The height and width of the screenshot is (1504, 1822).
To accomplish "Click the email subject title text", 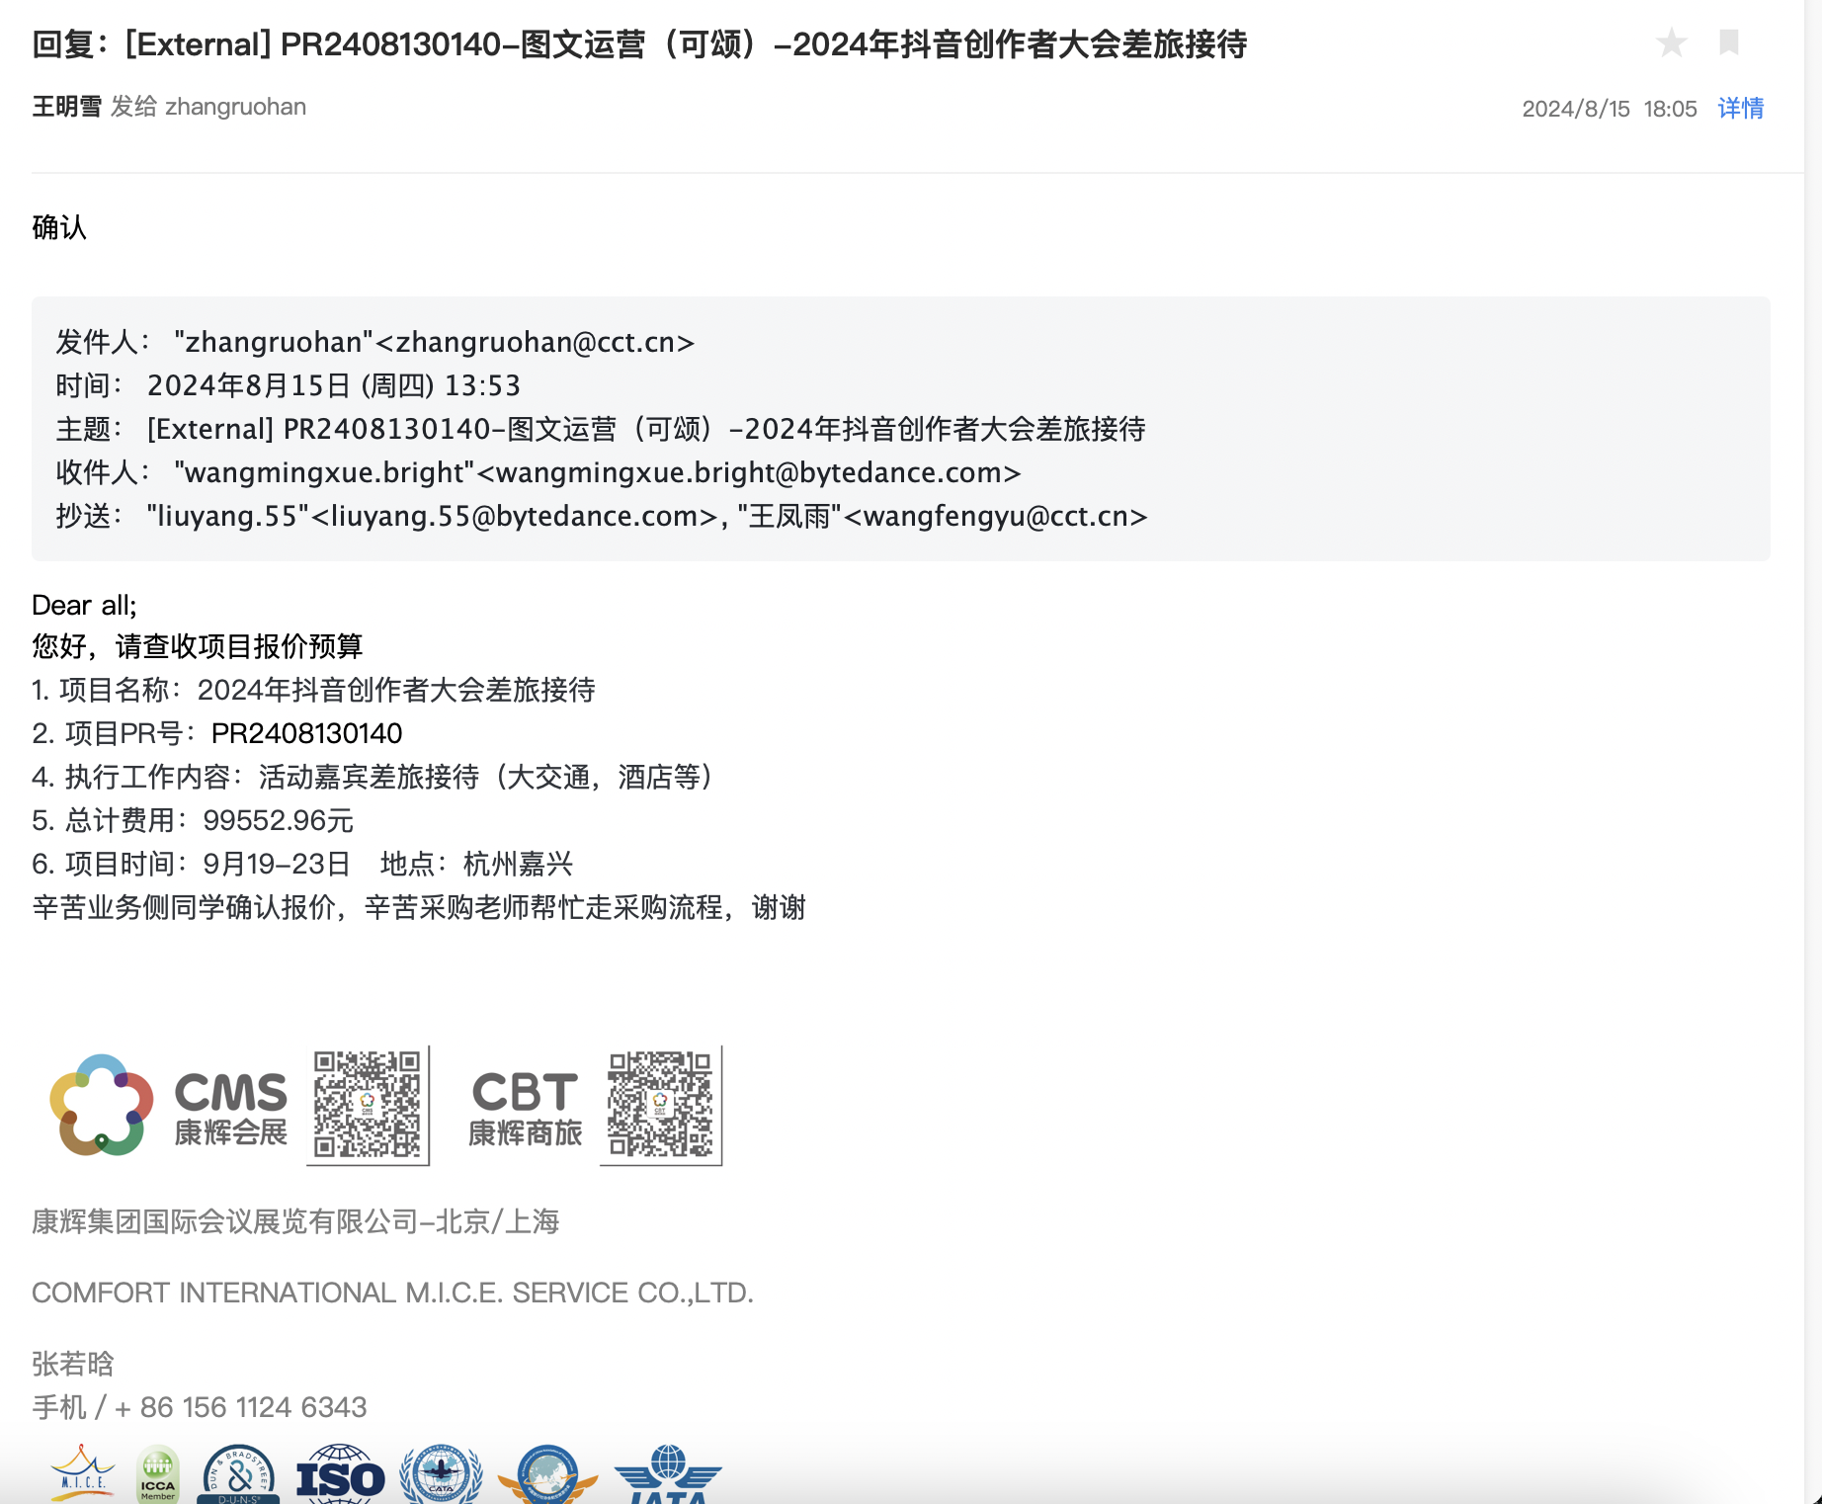I will pyautogui.click(x=639, y=44).
